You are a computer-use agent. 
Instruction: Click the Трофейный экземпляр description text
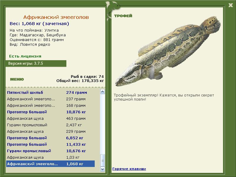164,97
